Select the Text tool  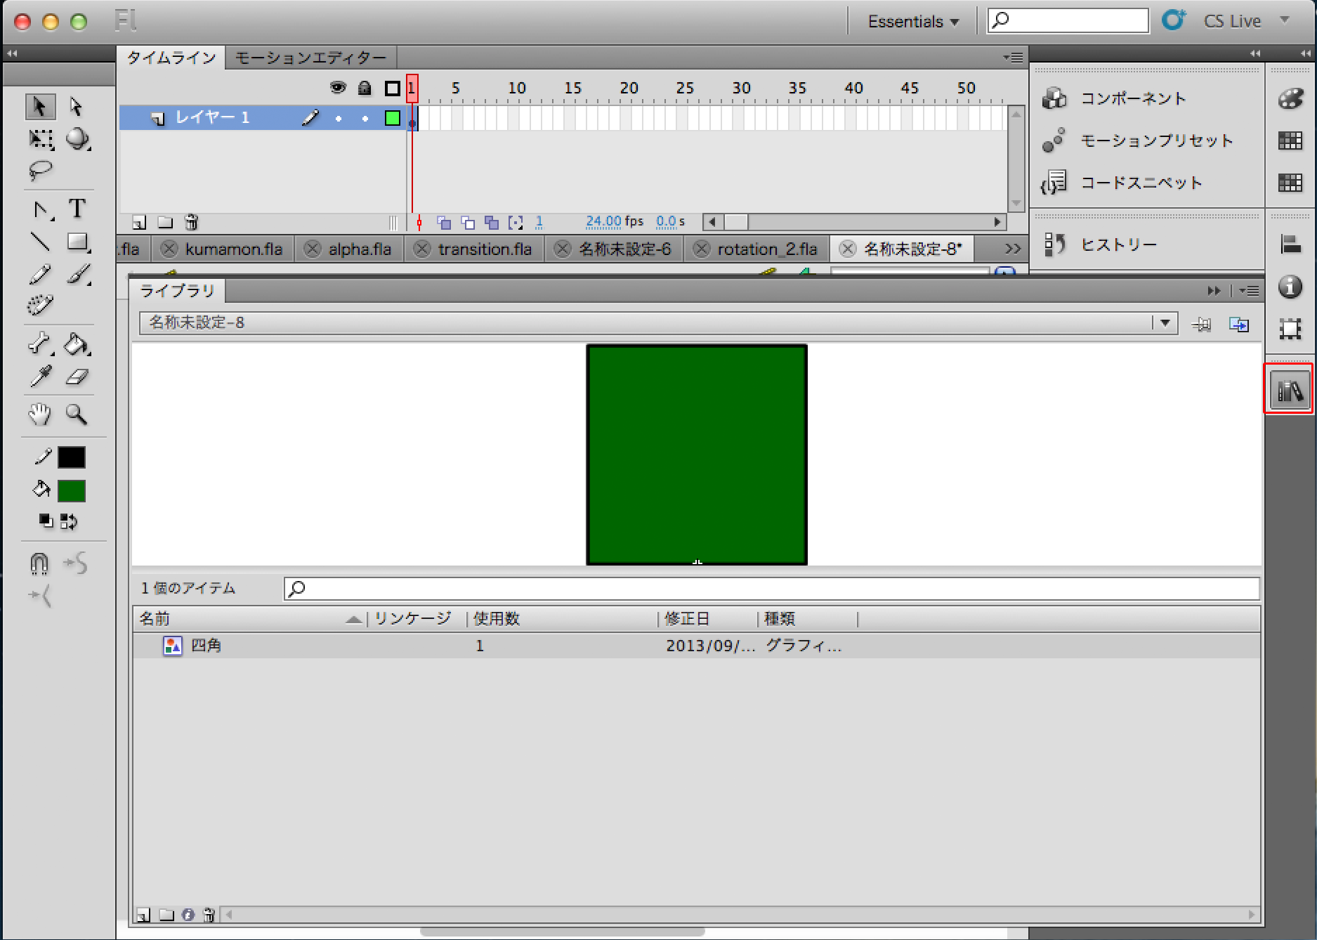pos(77,209)
